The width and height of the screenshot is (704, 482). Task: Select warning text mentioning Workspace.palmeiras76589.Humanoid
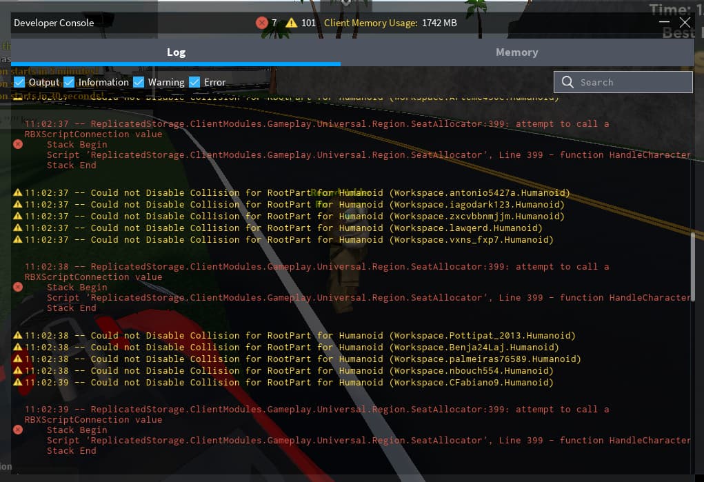pyautogui.click(x=303, y=359)
